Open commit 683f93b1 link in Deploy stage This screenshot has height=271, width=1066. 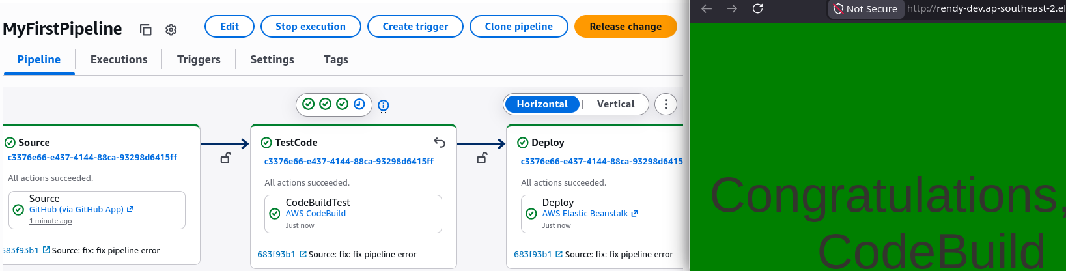click(x=539, y=254)
